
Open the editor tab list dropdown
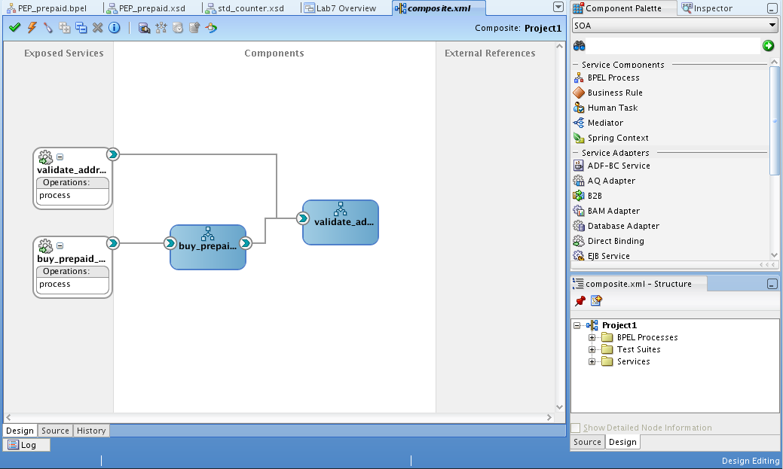click(x=558, y=7)
